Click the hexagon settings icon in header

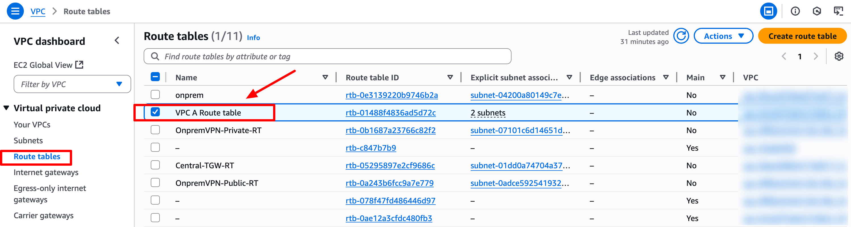point(817,11)
